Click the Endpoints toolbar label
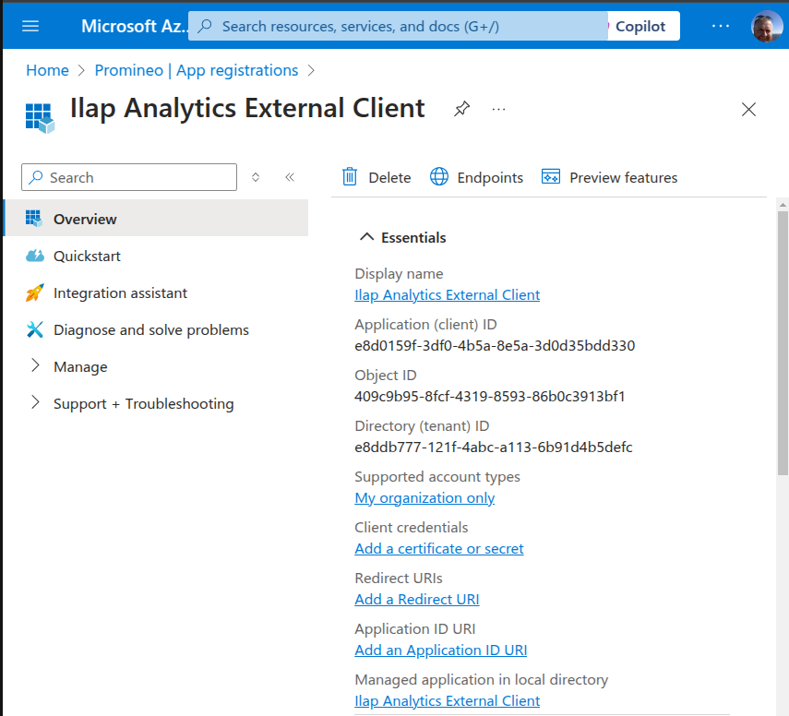The image size is (789, 716). (490, 178)
